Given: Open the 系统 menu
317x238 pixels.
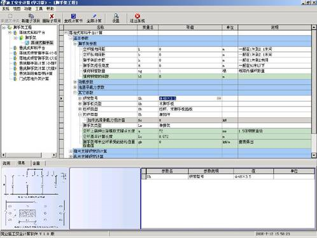Looking at the screenshot, I should [x=6, y=9].
